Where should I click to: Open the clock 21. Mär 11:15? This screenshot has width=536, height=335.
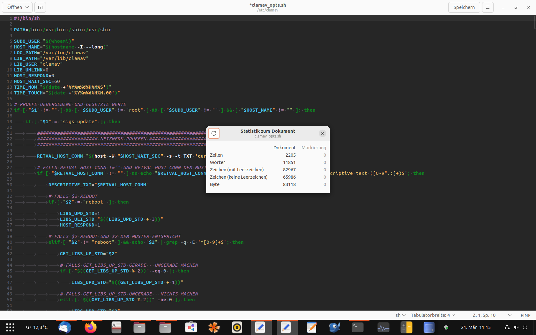(x=476, y=327)
